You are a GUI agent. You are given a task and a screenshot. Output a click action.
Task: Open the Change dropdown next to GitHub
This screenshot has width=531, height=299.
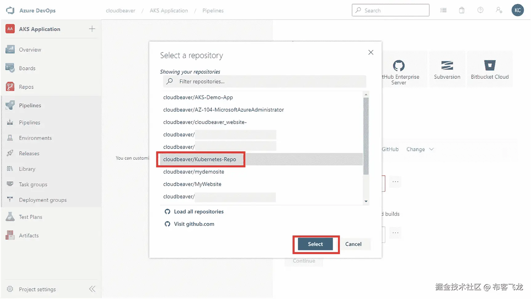420,149
